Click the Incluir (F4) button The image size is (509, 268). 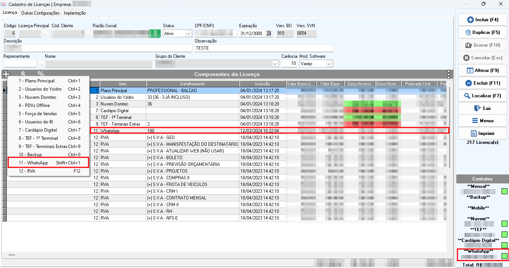coord(482,20)
